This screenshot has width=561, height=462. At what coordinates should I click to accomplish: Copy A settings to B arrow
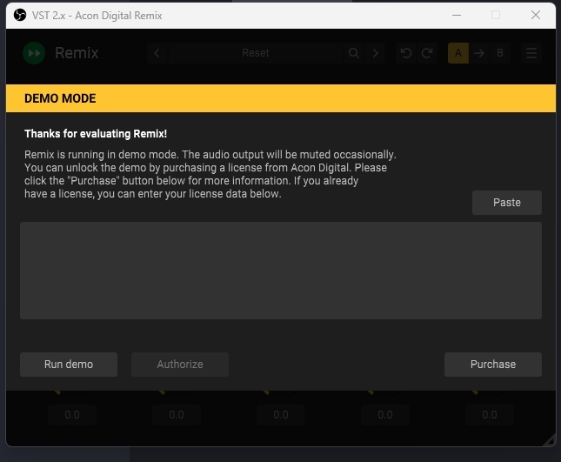point(479,53)
